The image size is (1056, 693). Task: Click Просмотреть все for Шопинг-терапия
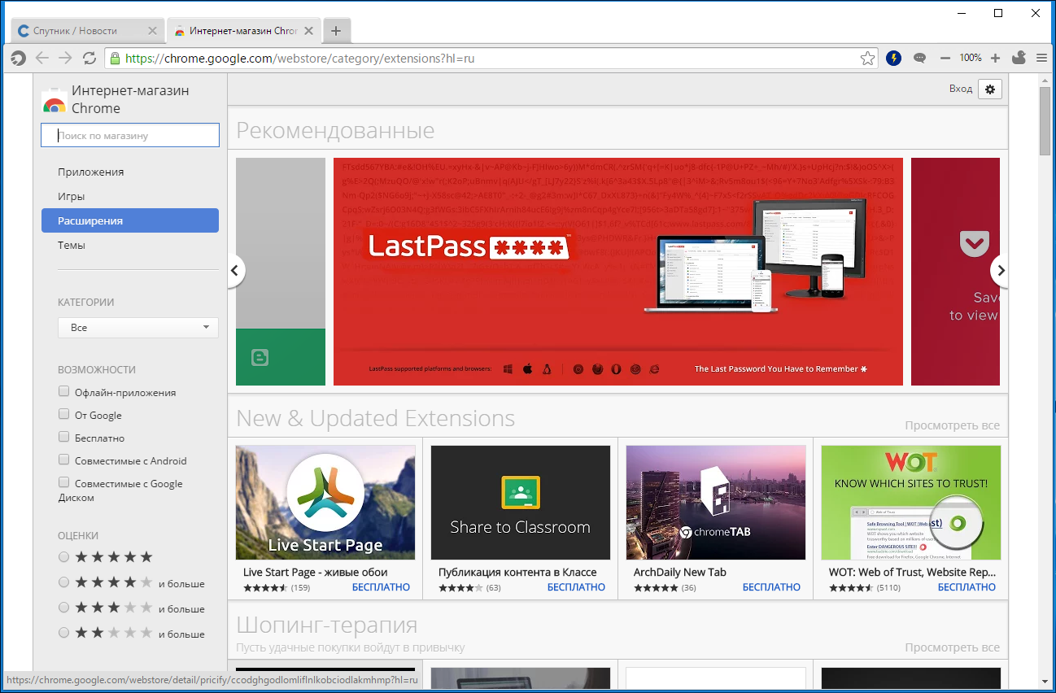(x=953, y=647)
